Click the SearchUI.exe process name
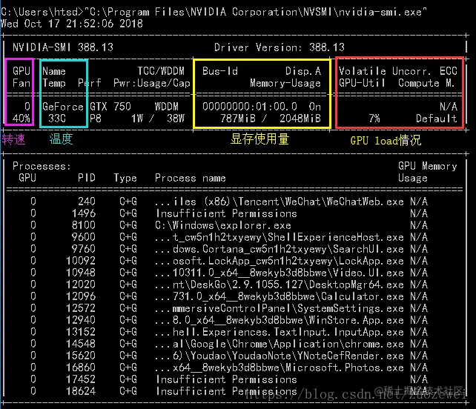 point(280,249)
